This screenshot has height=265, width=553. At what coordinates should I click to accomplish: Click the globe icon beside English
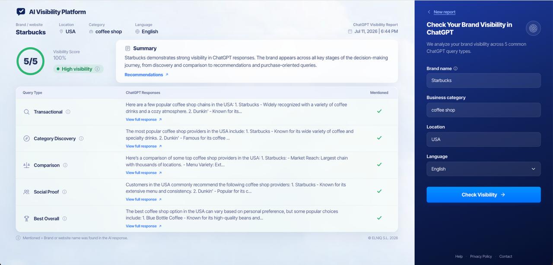tap(137, 32)
